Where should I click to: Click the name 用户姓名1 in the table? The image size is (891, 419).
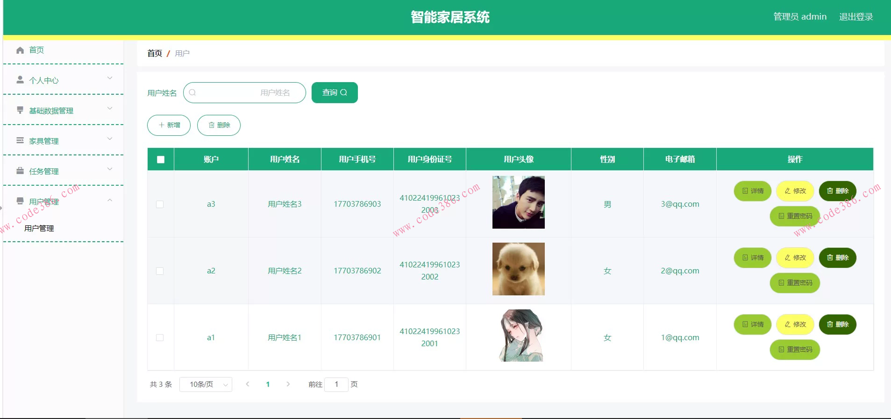click(x=285, y=337)
